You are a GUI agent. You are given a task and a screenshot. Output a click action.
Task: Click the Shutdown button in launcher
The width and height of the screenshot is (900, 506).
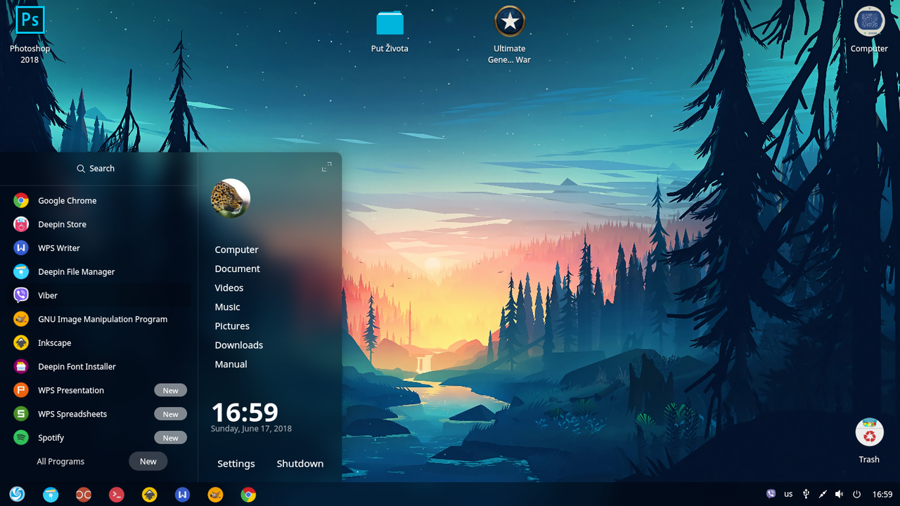(300, 464)
